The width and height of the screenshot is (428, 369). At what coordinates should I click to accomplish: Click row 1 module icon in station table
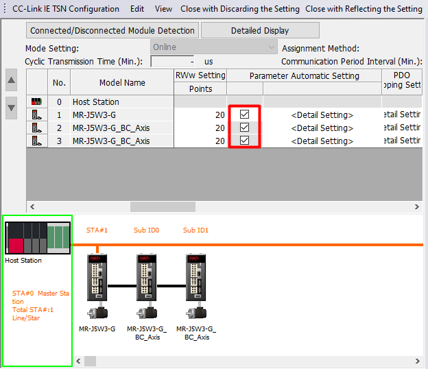36,115
